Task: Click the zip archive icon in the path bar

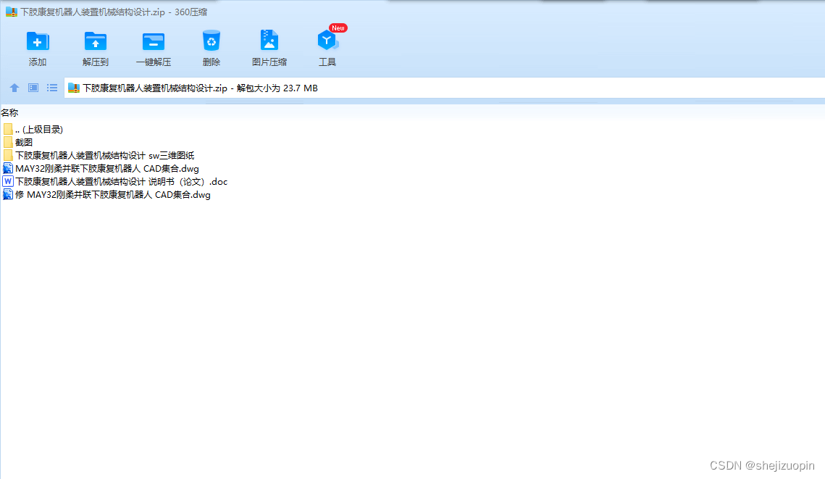Action: pyautogui.click(x=74, y=88)
